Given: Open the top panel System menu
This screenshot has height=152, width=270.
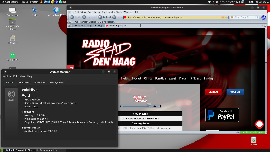Looking at the screenshot, I should tap(34, 2).
